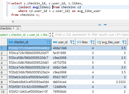
Task: Select row number 3 header
Action: coord(4,58)
